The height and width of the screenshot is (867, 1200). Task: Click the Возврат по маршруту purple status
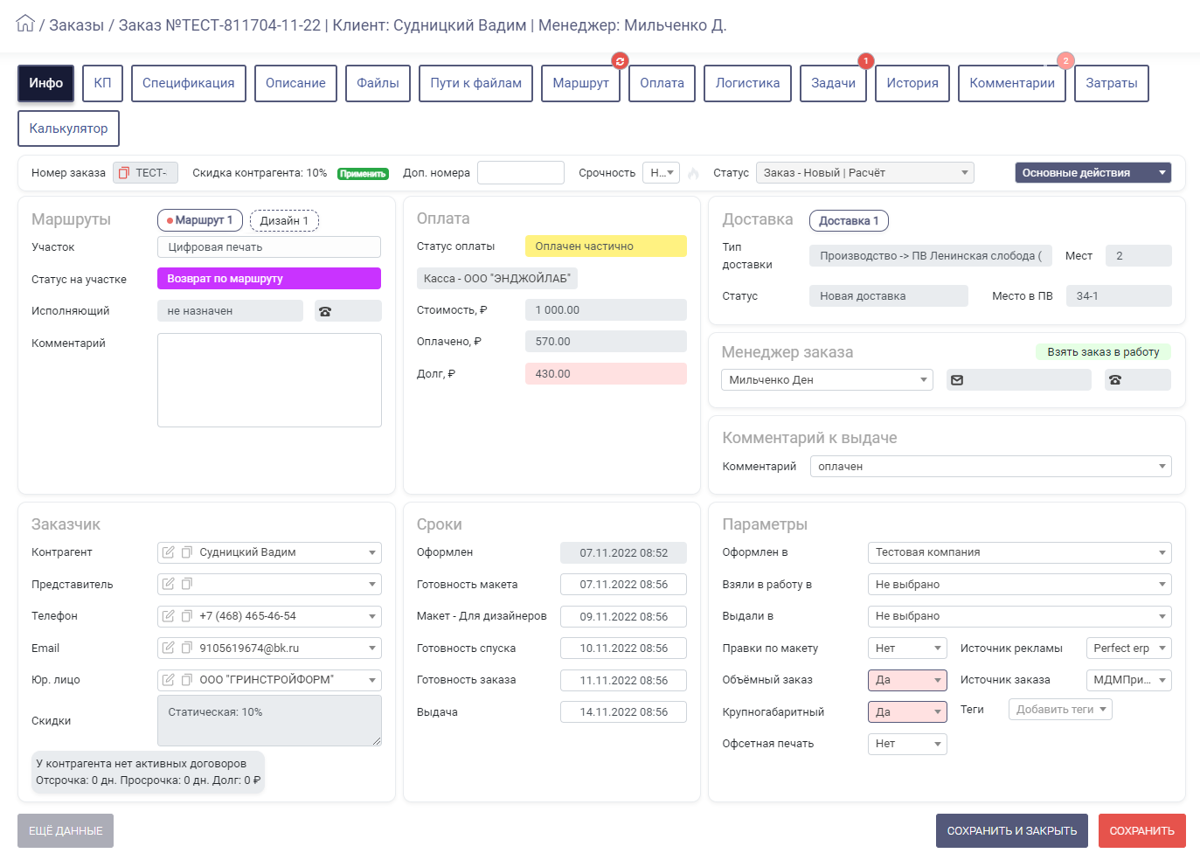(x=269, y=279)
